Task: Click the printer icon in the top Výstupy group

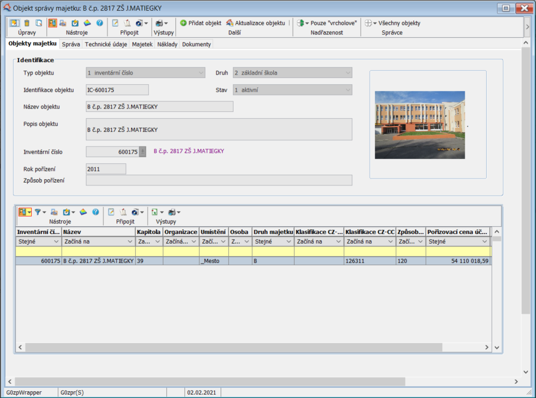Action: (x=159, y=23)
